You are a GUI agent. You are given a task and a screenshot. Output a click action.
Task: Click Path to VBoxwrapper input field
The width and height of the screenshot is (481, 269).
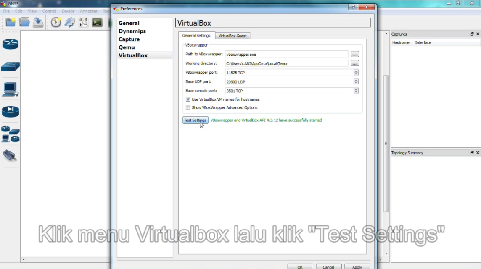tap(286, 54)
